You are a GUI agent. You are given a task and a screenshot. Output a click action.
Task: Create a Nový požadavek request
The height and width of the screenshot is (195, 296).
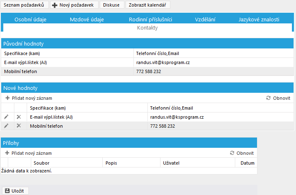click(74, 5)
